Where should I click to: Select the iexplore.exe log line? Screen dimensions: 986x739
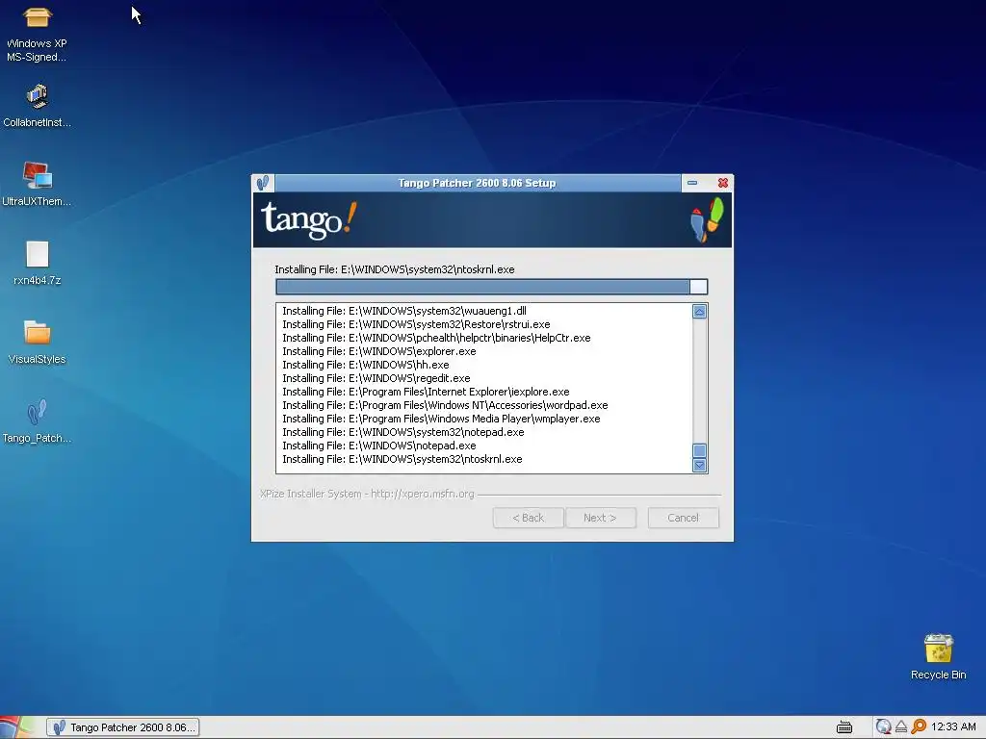[x=426, y=393]
